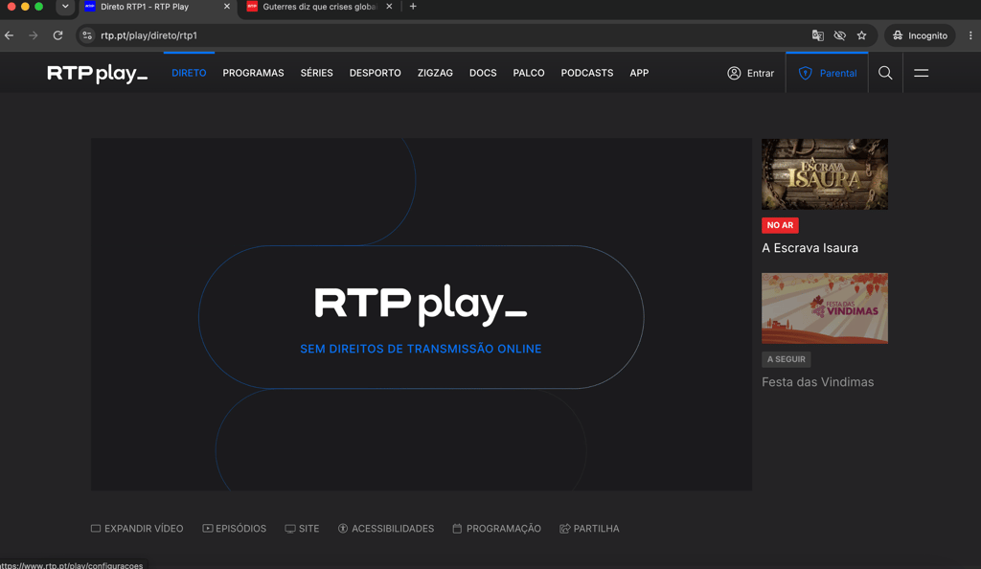Click the browser back arrow
The width and height of the screenshot is (981, 569).
10,35
